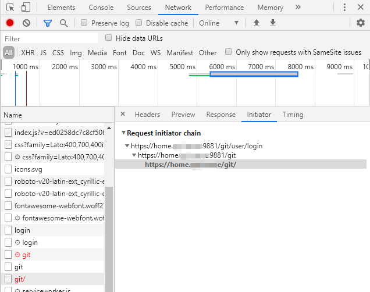
Task: Select the red failed git request
Action: (53, 255)
